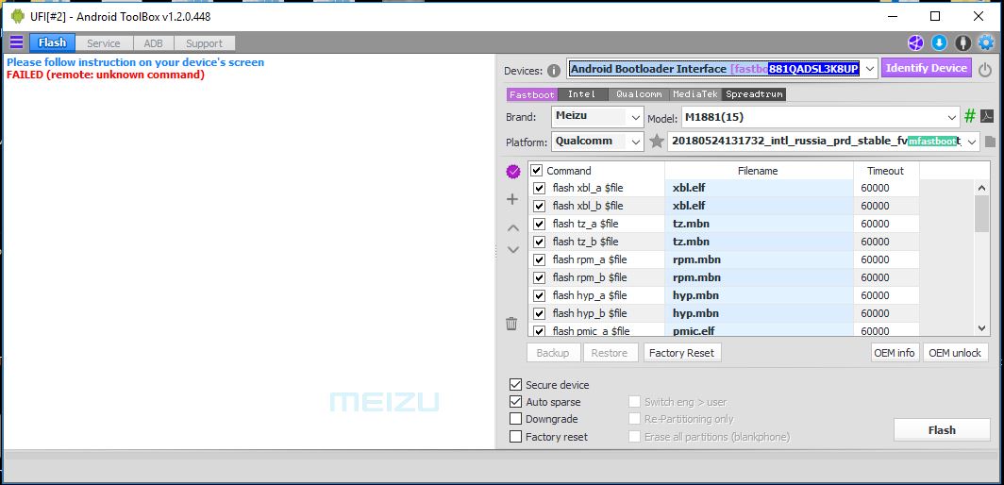Browse firmware folder icon
This screenshot has width=1004, height=485.
click(x=991, y=142)
